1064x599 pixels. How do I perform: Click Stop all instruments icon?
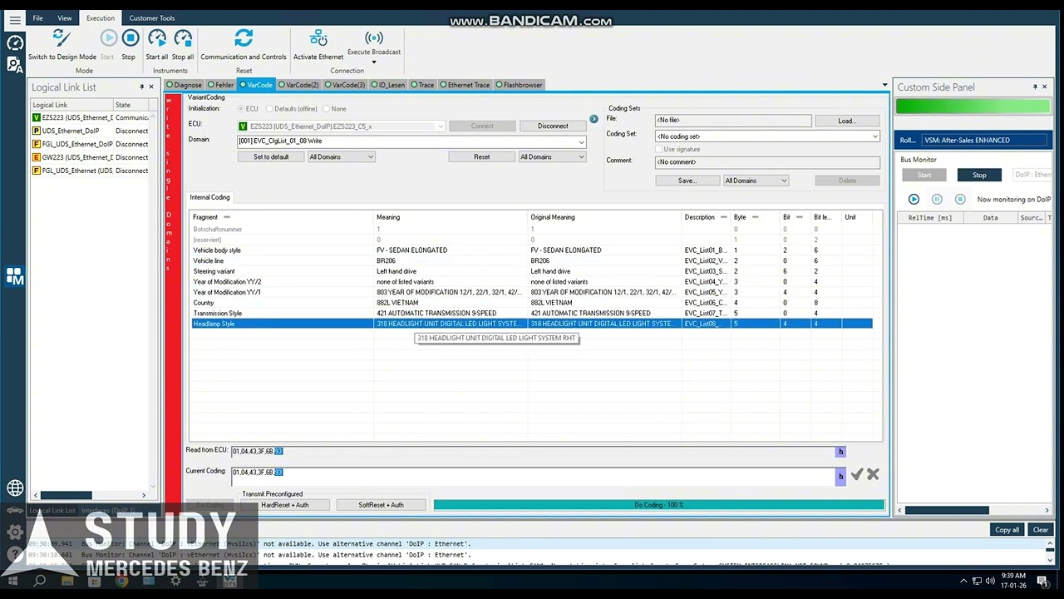tap(183, 37)
